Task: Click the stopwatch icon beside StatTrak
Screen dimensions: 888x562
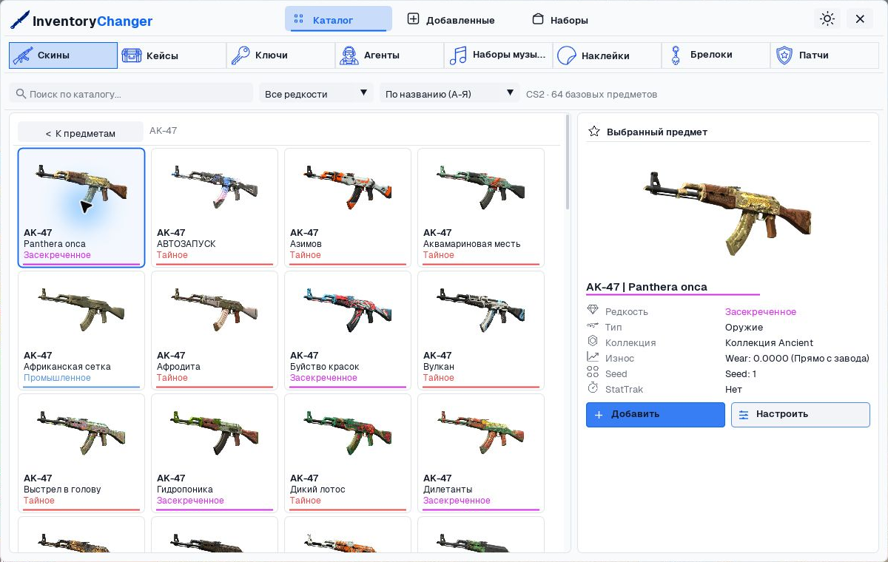Action: pyautogui.click(x=593, y=388)
